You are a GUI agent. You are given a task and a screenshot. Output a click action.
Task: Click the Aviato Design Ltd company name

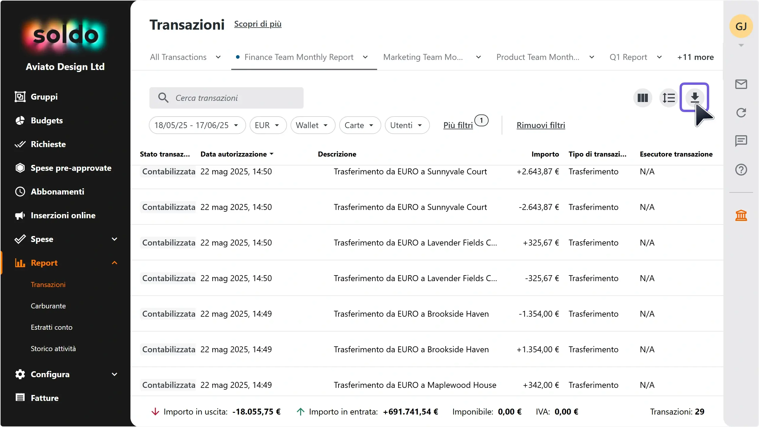pyautogui.click(x=65, y=66)
